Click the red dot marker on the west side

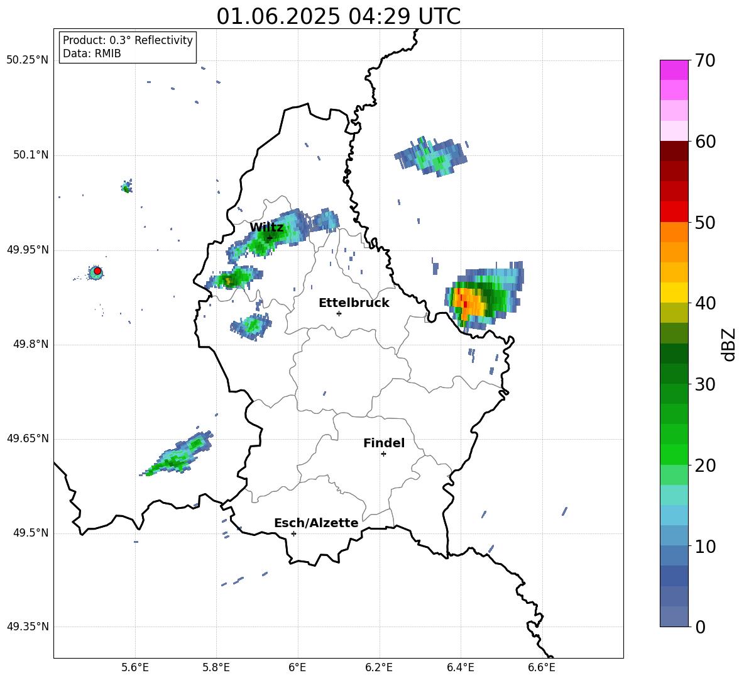coord(97,271)
